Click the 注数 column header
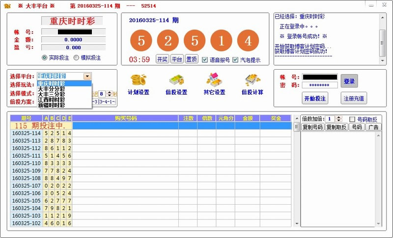Viewport: 393px width, 238px height. point(188,118)
